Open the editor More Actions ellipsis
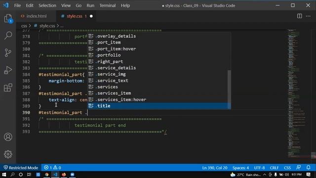The width and height of the screenshot is (316, 178). tap(308, 16)
